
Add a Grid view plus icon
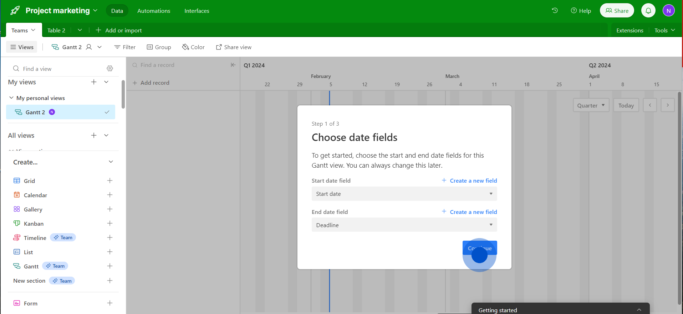pyautogui.click(x=110, y=180)
